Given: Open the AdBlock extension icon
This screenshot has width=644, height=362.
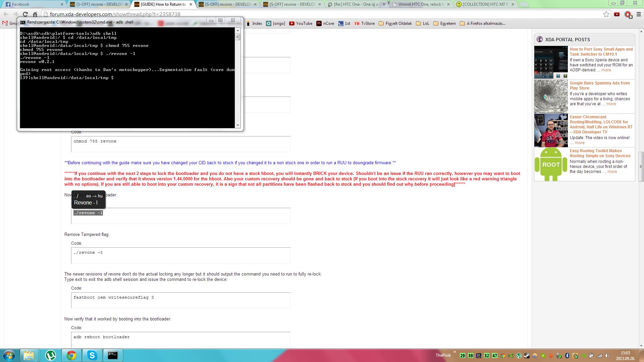Looking at the screenshot, I should tap(628, 14).
